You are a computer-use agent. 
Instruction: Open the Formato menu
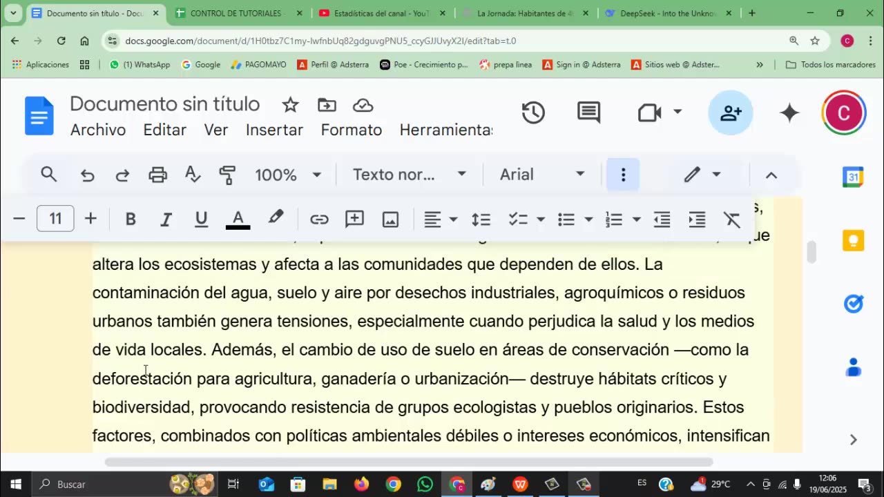point(352,130)
